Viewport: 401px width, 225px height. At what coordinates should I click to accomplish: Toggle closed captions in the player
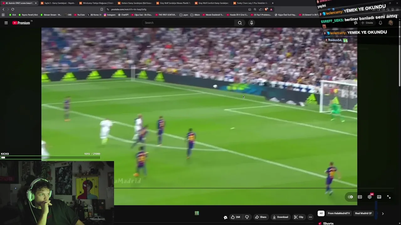[360, 197]
